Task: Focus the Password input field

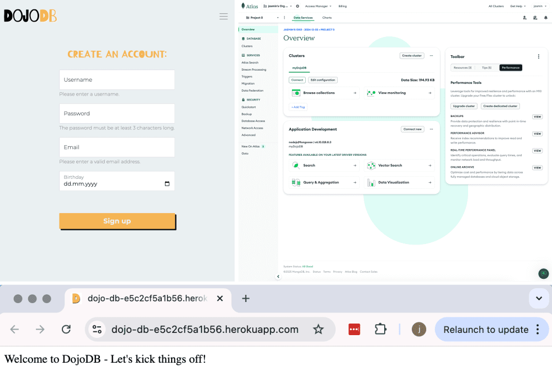Action: click(x=117, y=113)
